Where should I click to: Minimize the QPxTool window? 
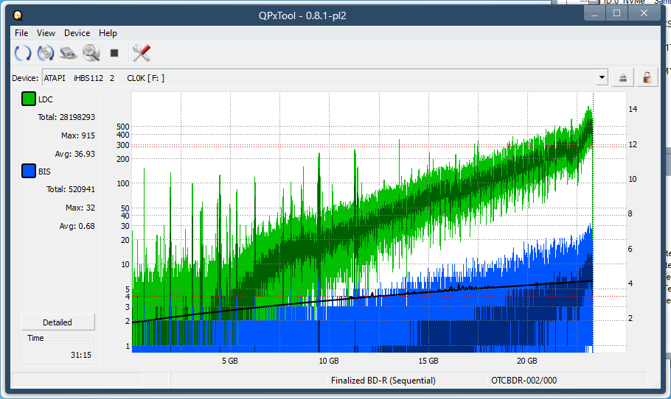click(x=595, y=14)
